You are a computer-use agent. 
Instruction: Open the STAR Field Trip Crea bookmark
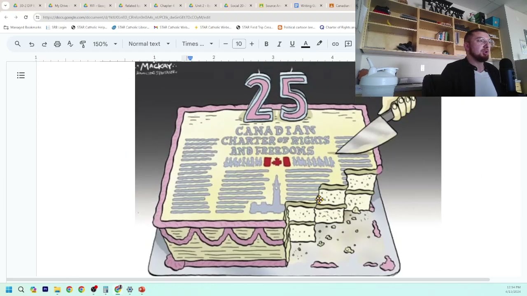point(254,28)
